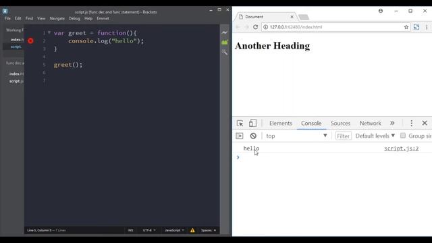Bookmark page with the star icon
432x243 pixels.
pyautogui.click(x=406, y=27)
